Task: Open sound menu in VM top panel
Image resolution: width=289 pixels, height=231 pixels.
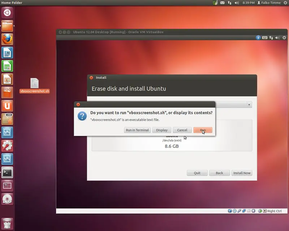Action: [x=277, y=38]
